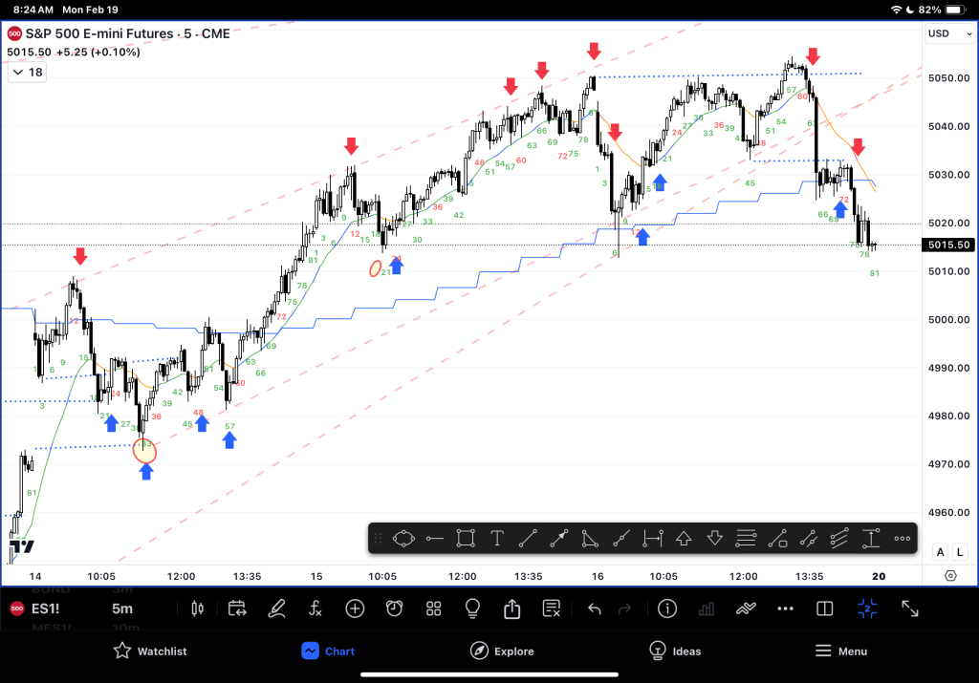The image size is (979, 683).
Task: Open the alert clock icon
Action: 394,608
